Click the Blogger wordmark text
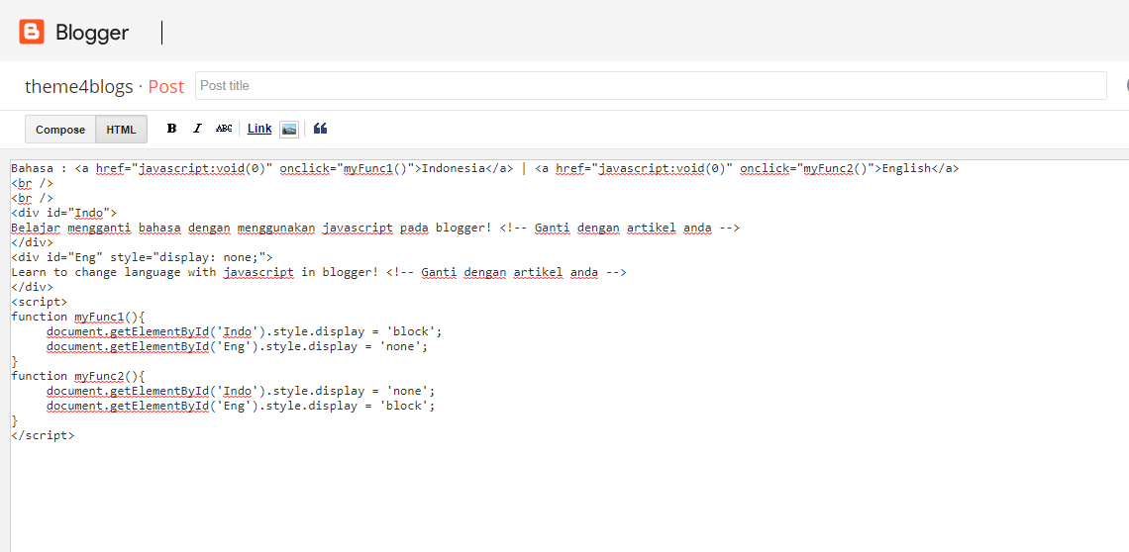 [92, 33]
